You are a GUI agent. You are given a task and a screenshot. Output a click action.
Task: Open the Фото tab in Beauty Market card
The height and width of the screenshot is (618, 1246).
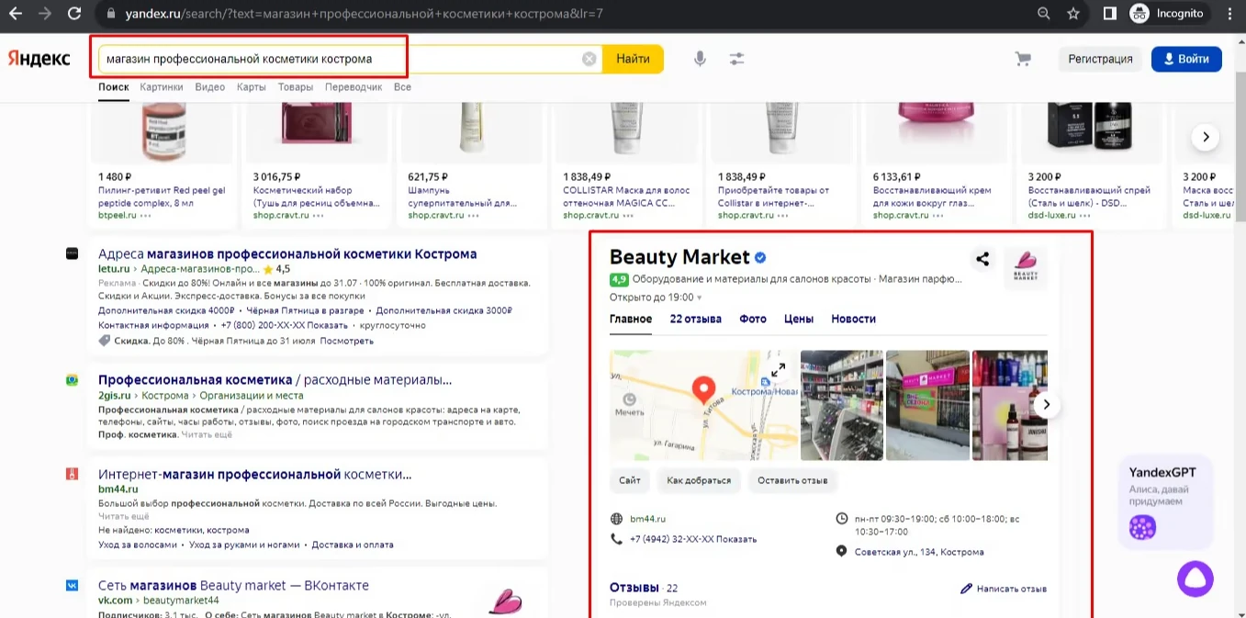[753, 320]
